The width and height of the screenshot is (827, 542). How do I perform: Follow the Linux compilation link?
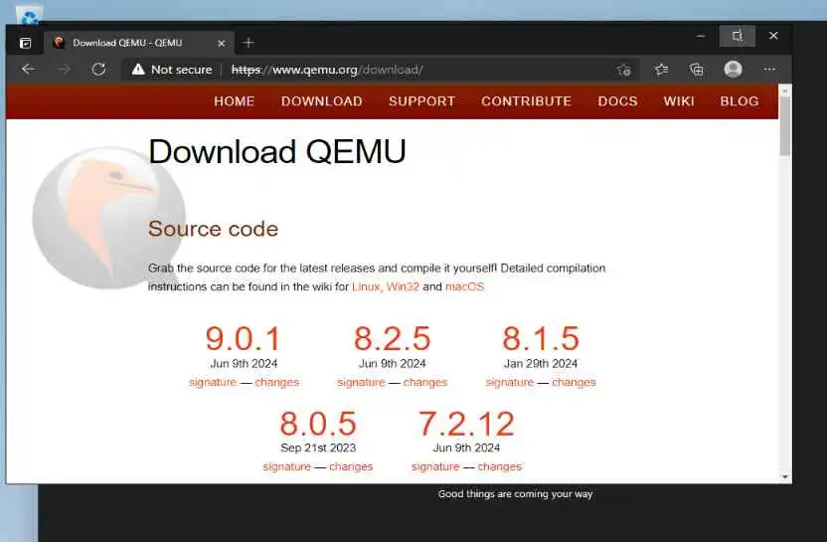click(366, 286)
